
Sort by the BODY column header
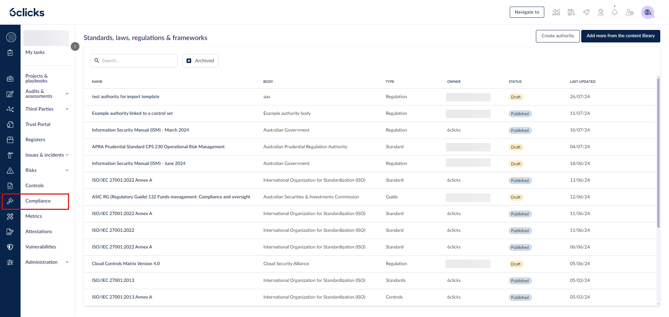[x=268, y=82]
